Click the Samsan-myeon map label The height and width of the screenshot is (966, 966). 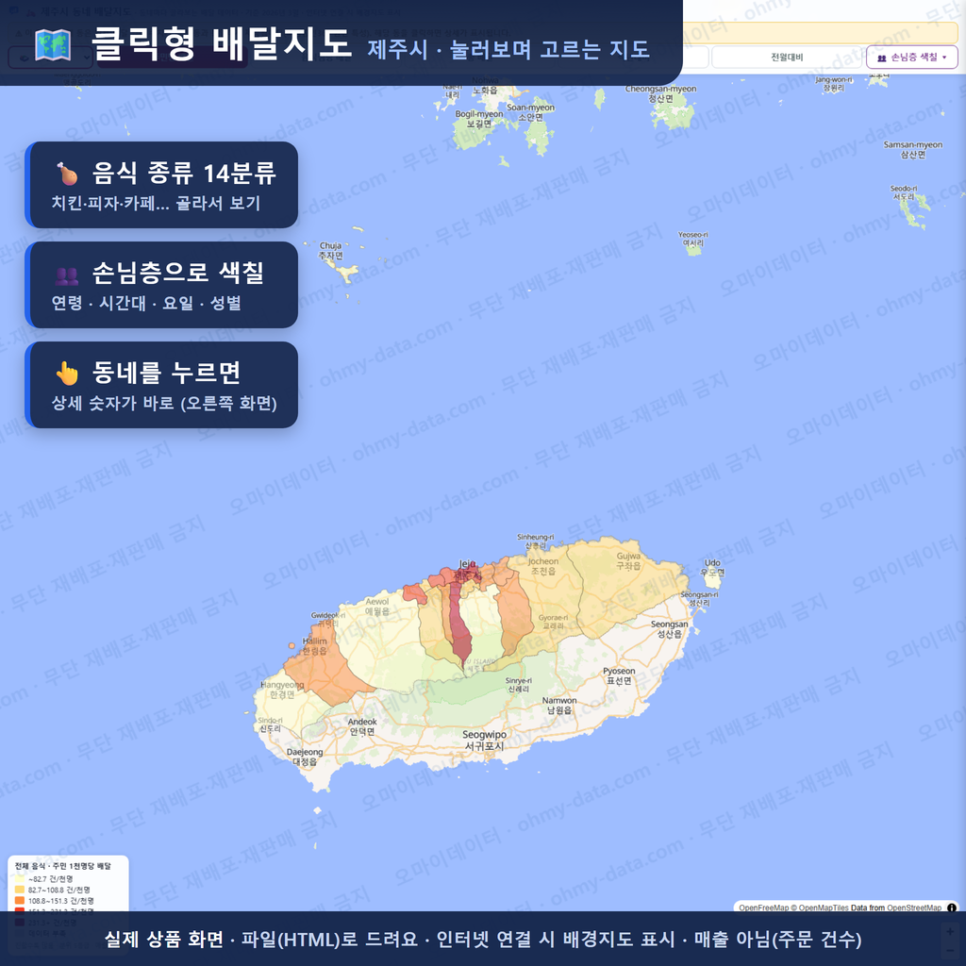[913, 149]
